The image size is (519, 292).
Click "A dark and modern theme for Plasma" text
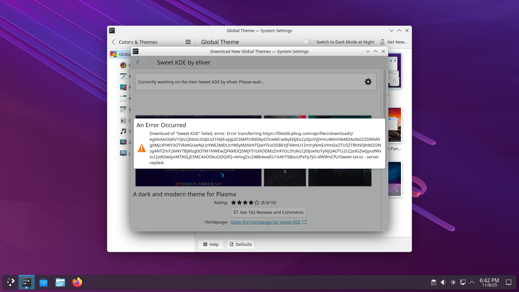tap(185, 194)
